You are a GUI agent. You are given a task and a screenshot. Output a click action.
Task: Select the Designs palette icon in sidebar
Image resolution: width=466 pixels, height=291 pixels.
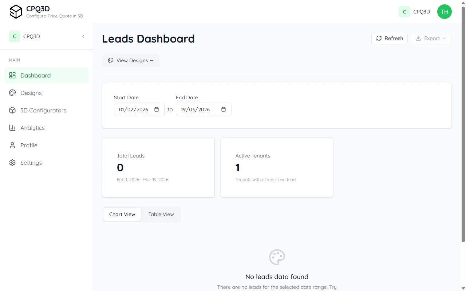click(12, 93)
